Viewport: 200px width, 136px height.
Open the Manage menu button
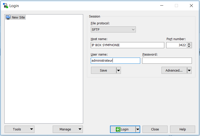pyautogui.click(x=68, y=129)
